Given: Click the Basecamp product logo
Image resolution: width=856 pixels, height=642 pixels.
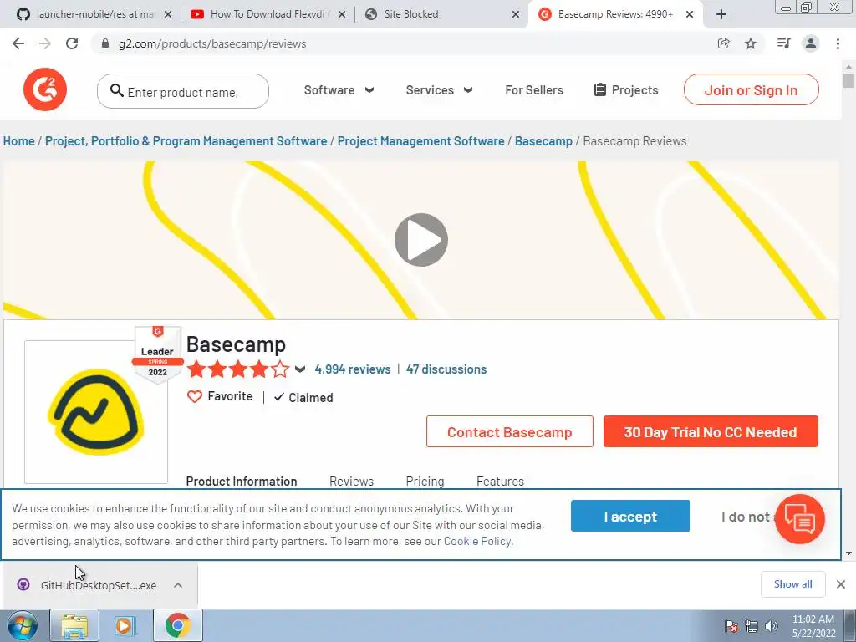Looking at the screenshot, I should click(96, 412).
